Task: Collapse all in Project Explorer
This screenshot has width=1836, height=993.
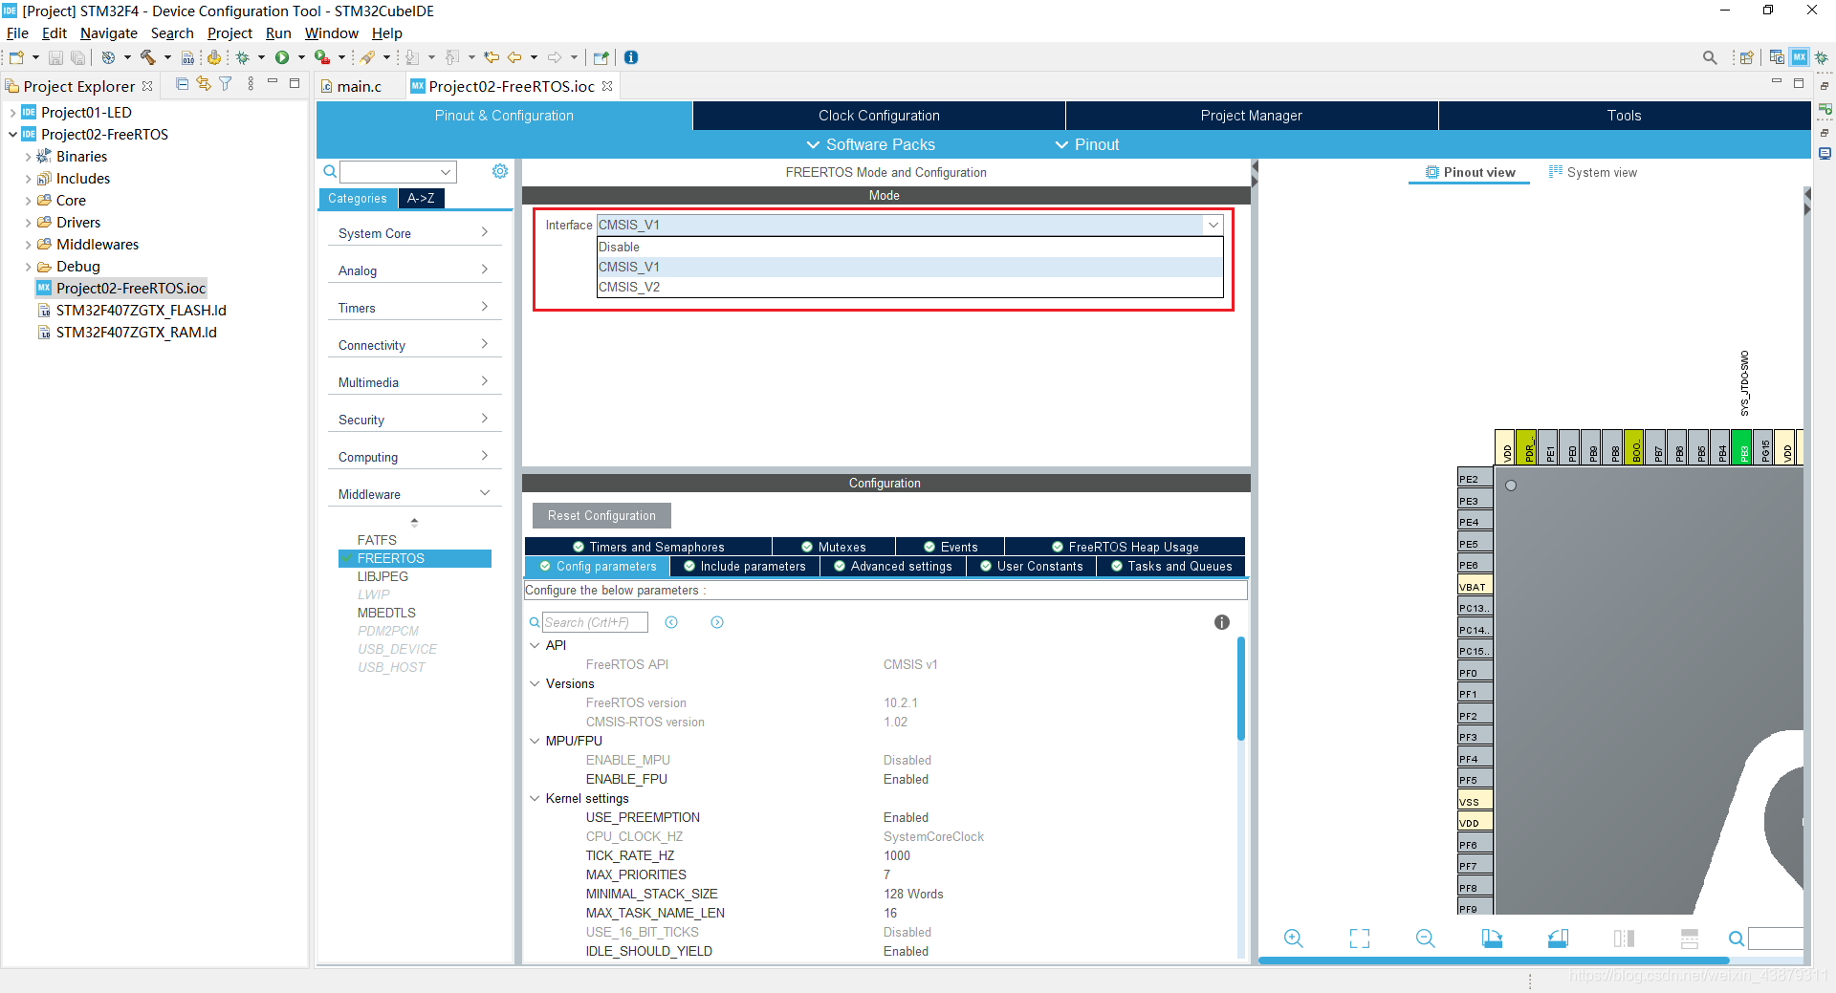Action: point(182,84)
